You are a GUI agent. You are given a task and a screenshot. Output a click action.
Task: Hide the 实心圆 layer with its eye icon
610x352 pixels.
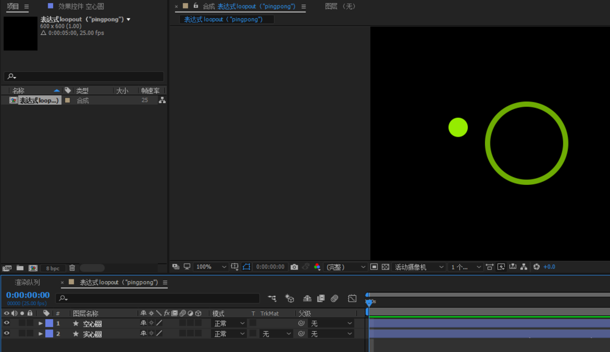click(6, 333)
